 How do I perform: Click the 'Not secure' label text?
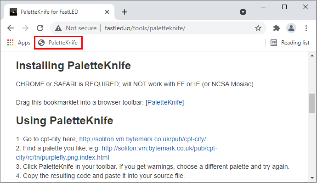81,28
